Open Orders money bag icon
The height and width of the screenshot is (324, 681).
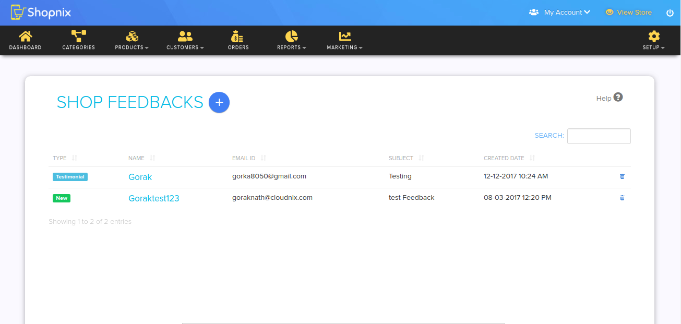tap(238, 37)
